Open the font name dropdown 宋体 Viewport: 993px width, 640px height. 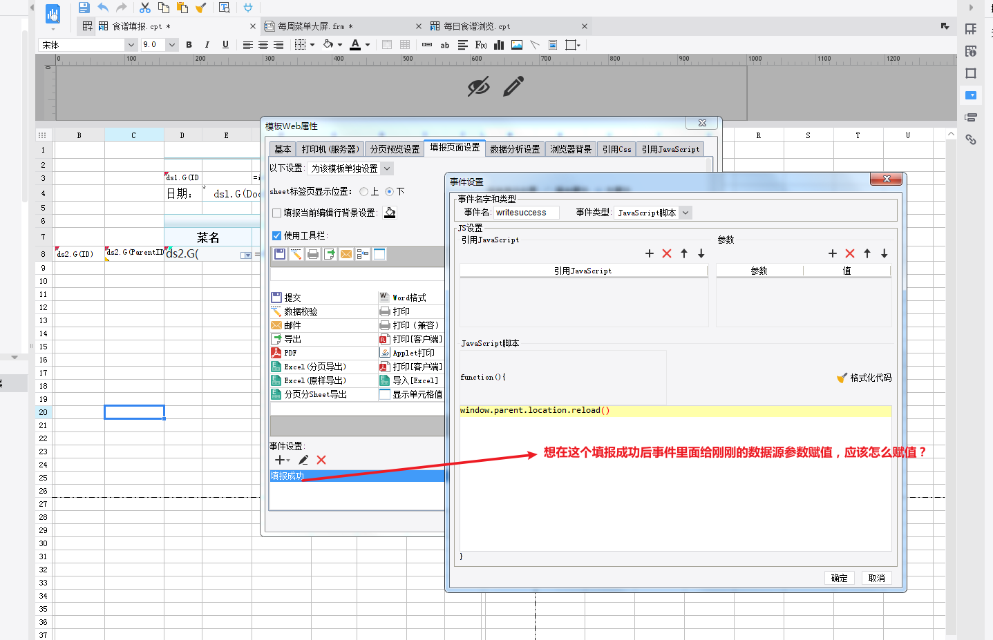coord(131,45)
